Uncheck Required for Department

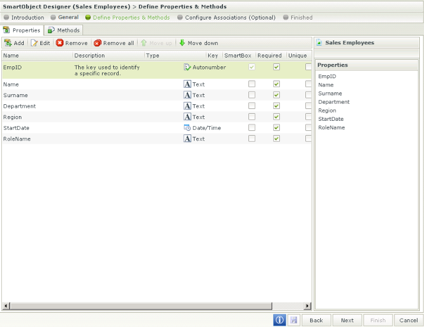click(x=276, y=106)
